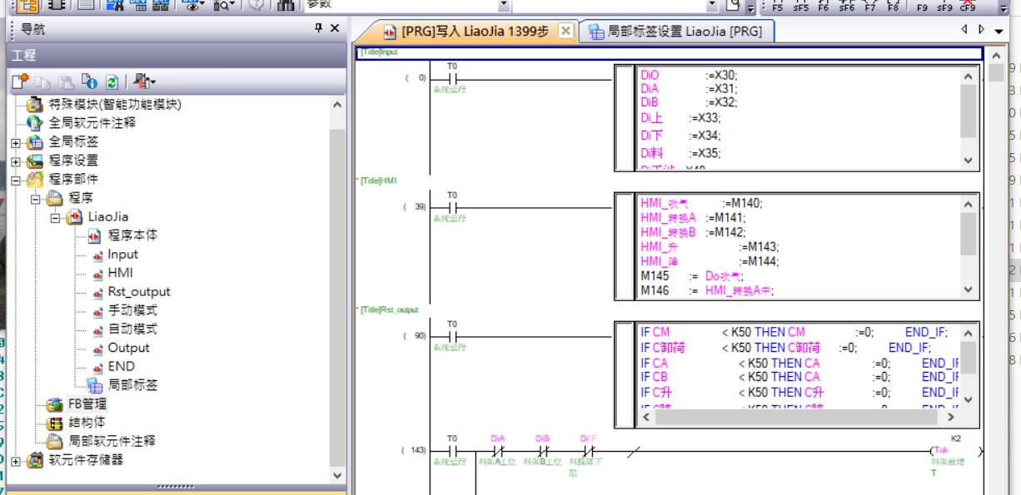Close the [PRG]写入 LiaoJia tab
The width and height of the screenshot is (1021, 495).
pyautogui.click(x=565, y=31)
